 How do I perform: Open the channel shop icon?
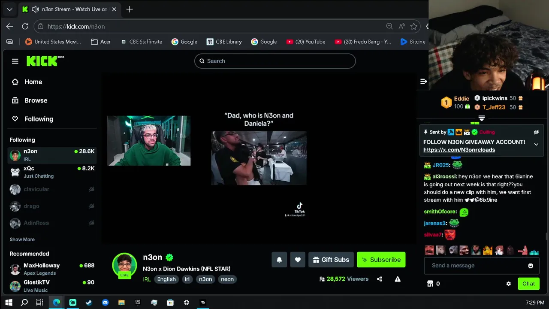click(430, 284)
